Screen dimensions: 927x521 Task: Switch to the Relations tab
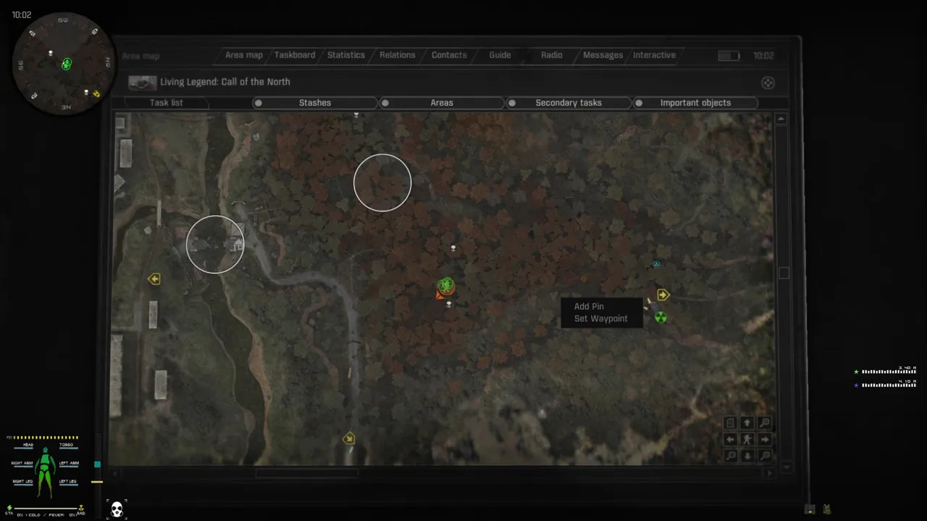[x=398, y=55]
